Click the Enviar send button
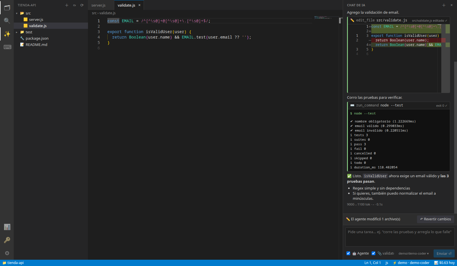The height and width of the screenshot is (266, 457). 444,253
